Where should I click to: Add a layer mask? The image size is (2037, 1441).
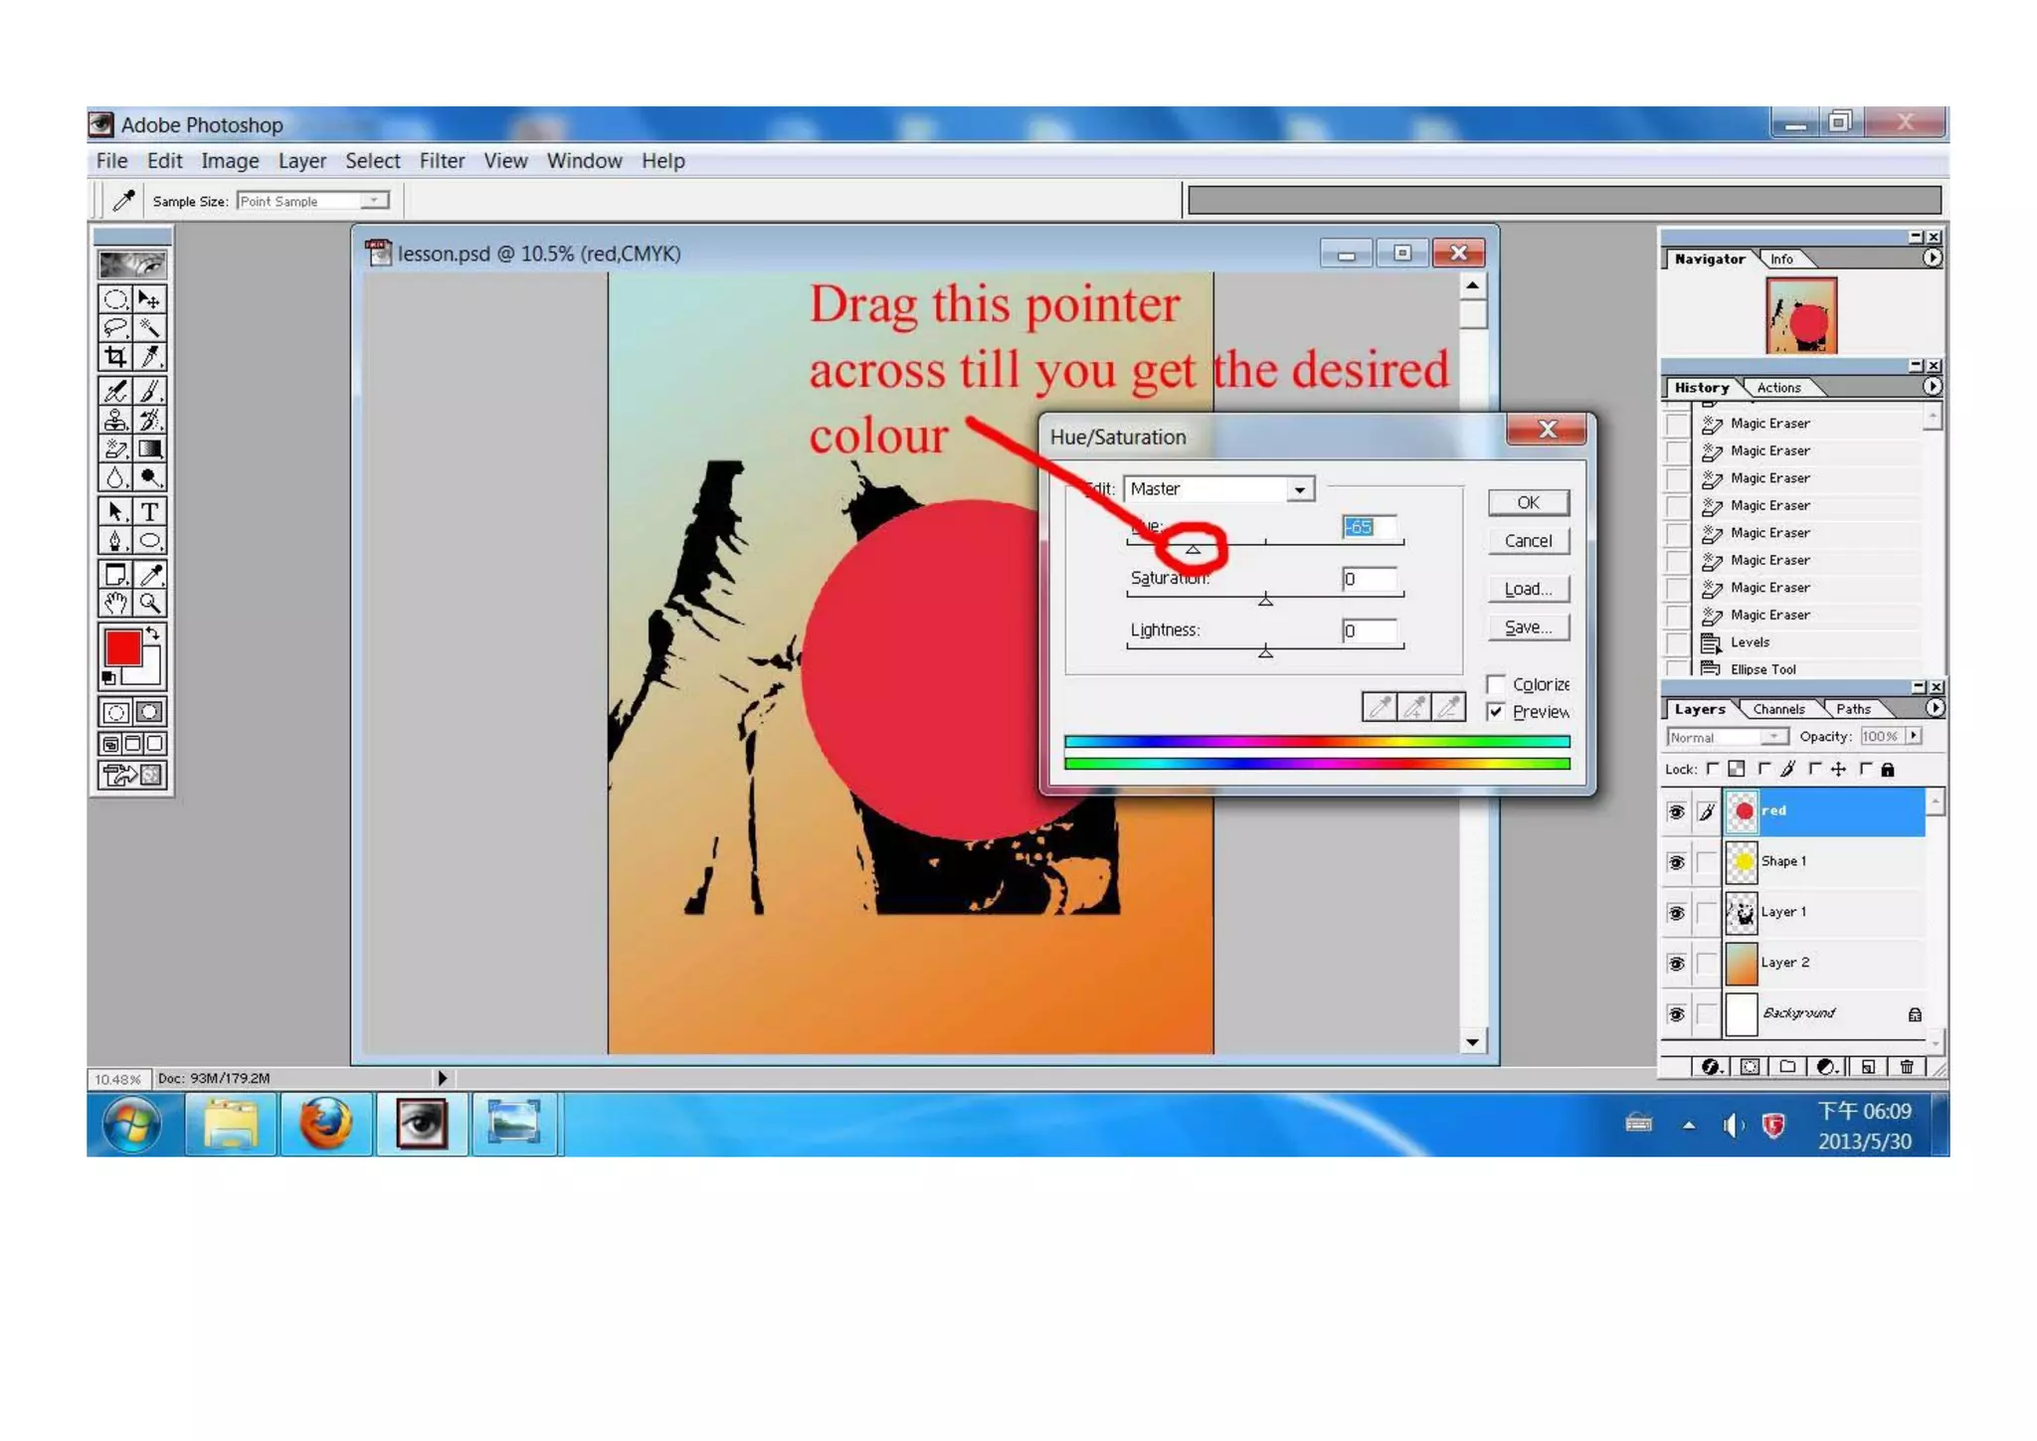tap(1749, 1066)
